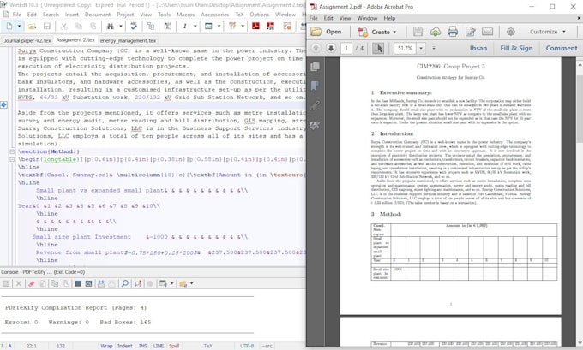Switch to the Journal-paper-V2.tex tab
Viewport: 583px width, 350px height.
[27, 40]
